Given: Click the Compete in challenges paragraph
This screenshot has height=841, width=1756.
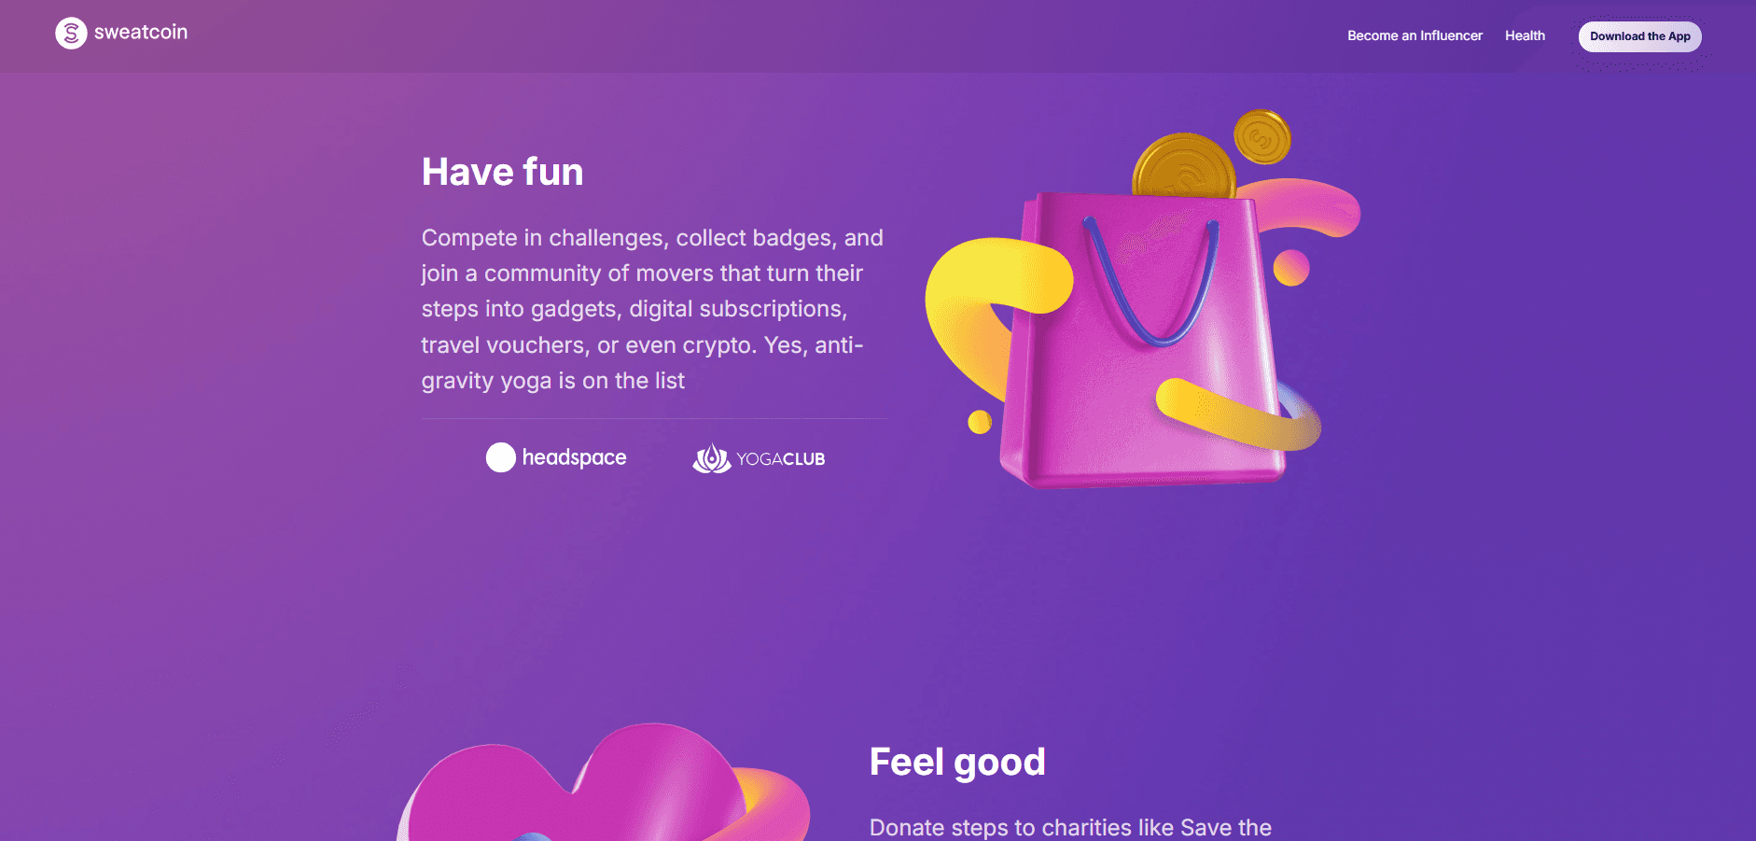Looking at the screenshot, I should click(x=652, y=309).
